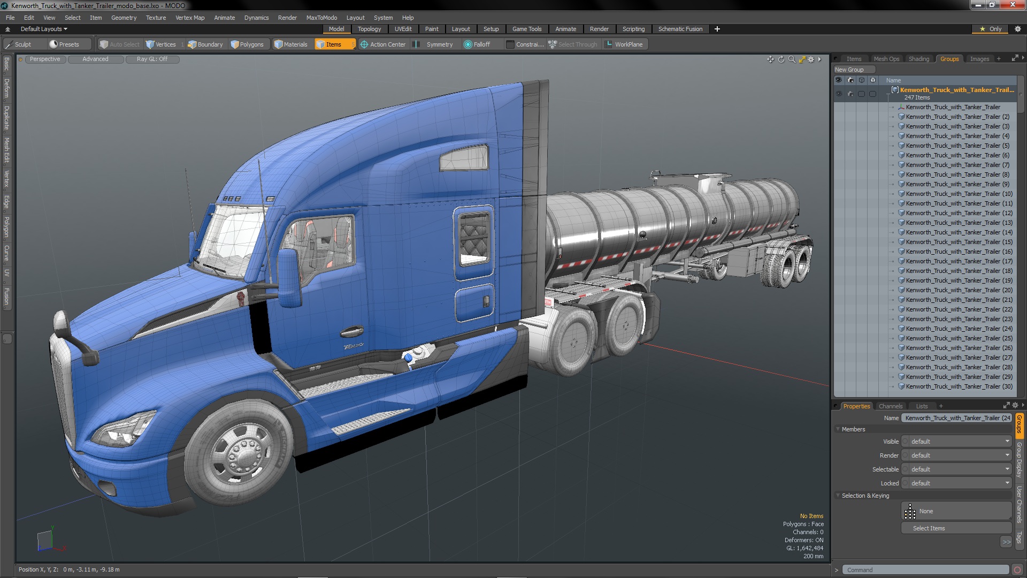Open the Render default dropdown
The height and width of the screenshot is (578, 1027).
point(956,455)
